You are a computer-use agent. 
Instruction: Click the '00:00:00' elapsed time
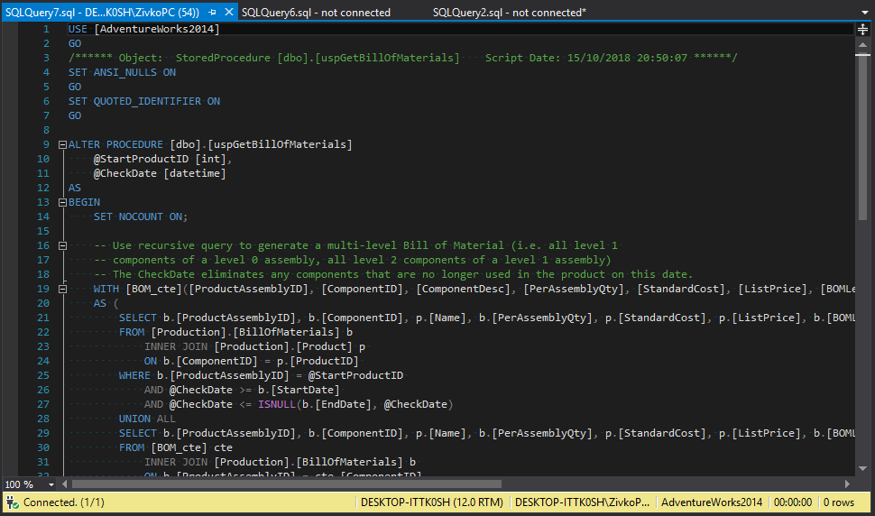pos(792,502)
